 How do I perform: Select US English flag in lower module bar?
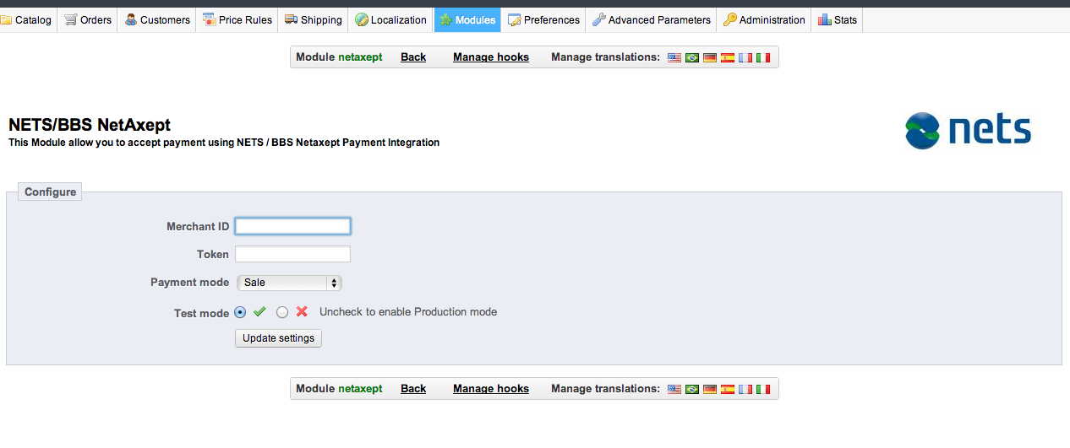point(674,389)
